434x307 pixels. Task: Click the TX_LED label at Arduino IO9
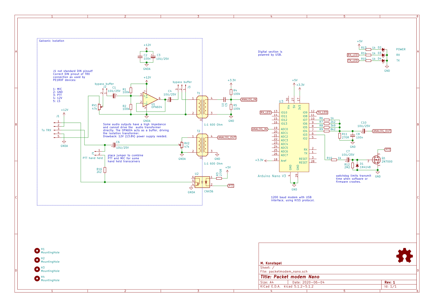pyautogui.click(x=322, y=113)
